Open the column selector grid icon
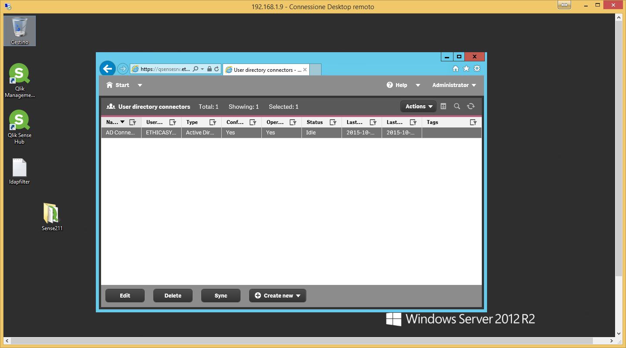626x348 pixels. (443, 107)
